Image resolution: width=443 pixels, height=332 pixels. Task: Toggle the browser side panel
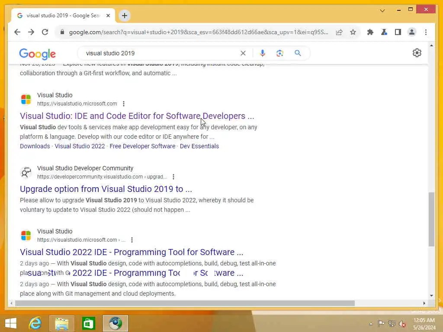coord(398,32)
